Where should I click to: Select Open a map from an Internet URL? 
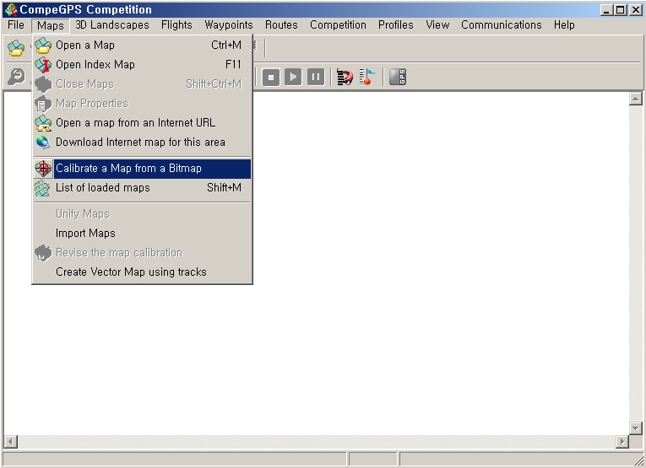click(143, 123)
